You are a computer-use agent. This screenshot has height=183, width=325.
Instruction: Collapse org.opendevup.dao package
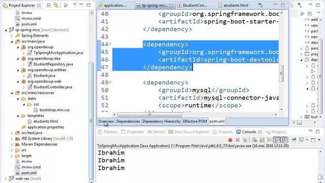[x=18, y=59]
